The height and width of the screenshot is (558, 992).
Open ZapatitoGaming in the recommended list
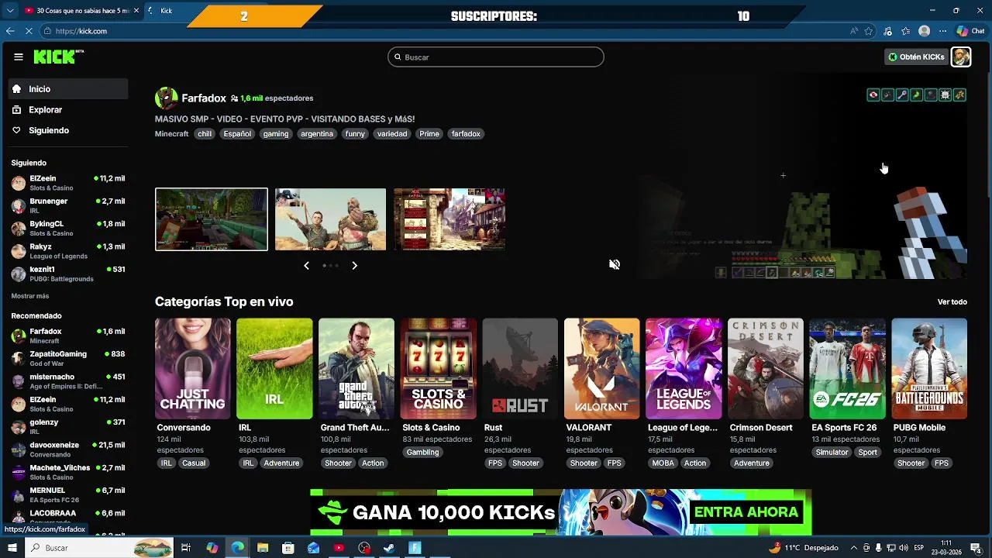tap(68, 359)
